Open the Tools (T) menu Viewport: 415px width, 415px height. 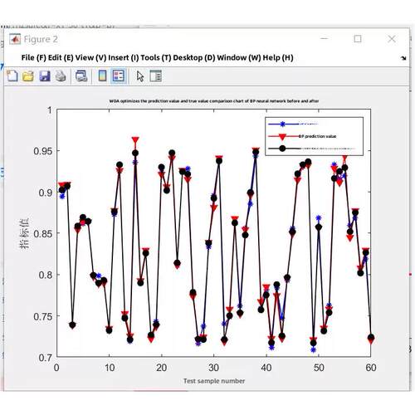[x=156, y=57]
